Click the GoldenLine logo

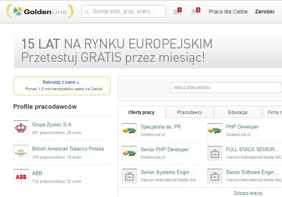coord(40,11)
